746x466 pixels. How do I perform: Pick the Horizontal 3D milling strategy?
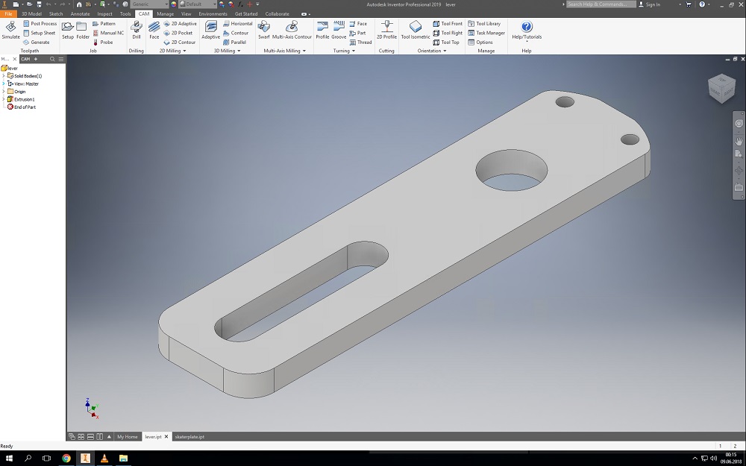click(x=238, y=23)
